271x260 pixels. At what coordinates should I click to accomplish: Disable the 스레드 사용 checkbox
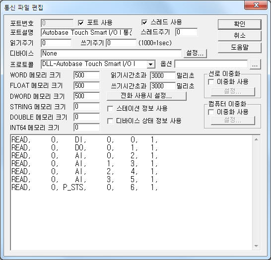coord(144,22)
